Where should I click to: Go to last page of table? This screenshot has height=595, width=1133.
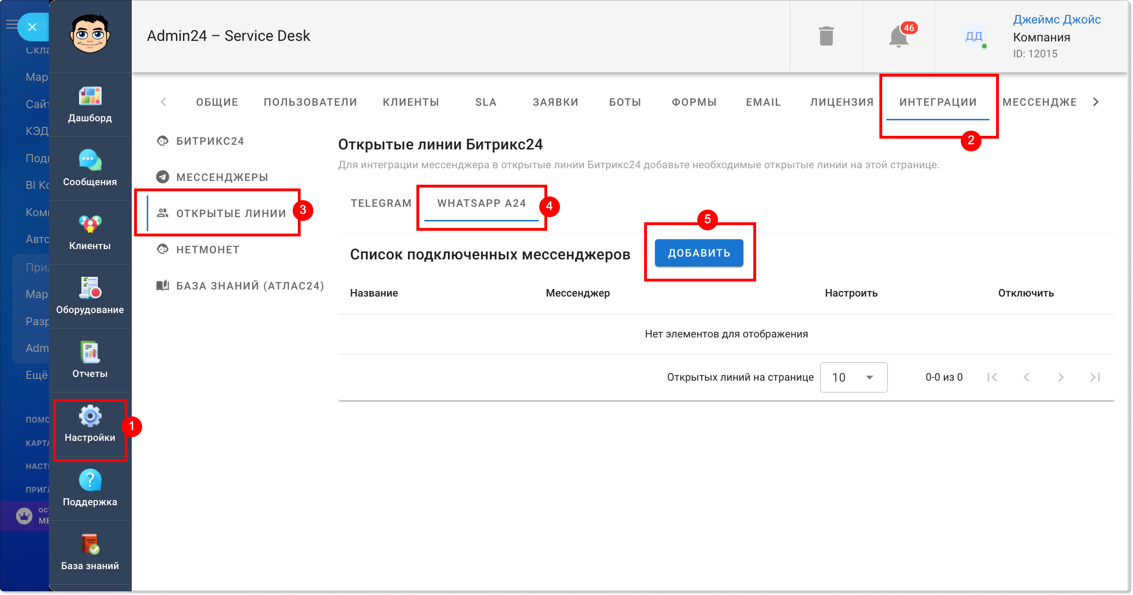pos(1095,377)
